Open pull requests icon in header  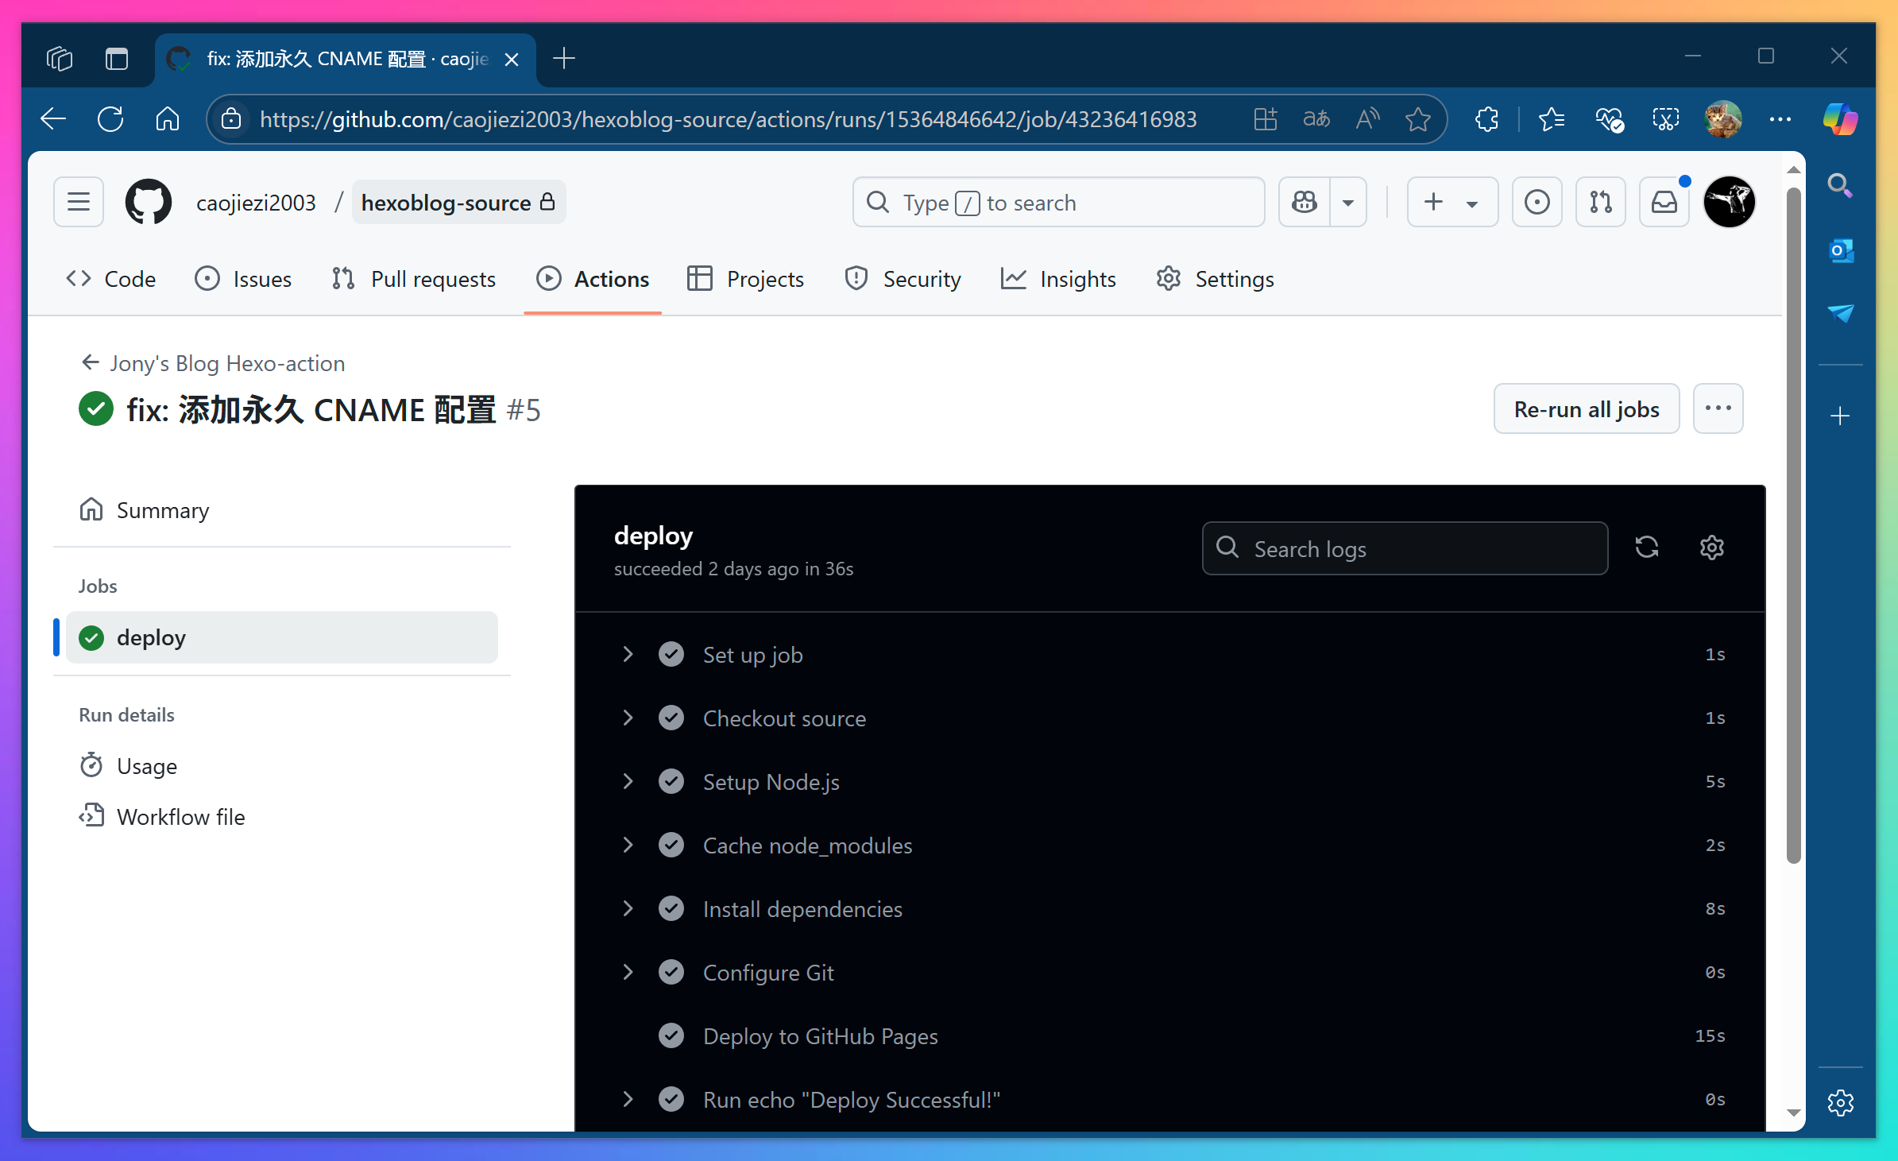pyautogui.click(x=1601, y=203)
